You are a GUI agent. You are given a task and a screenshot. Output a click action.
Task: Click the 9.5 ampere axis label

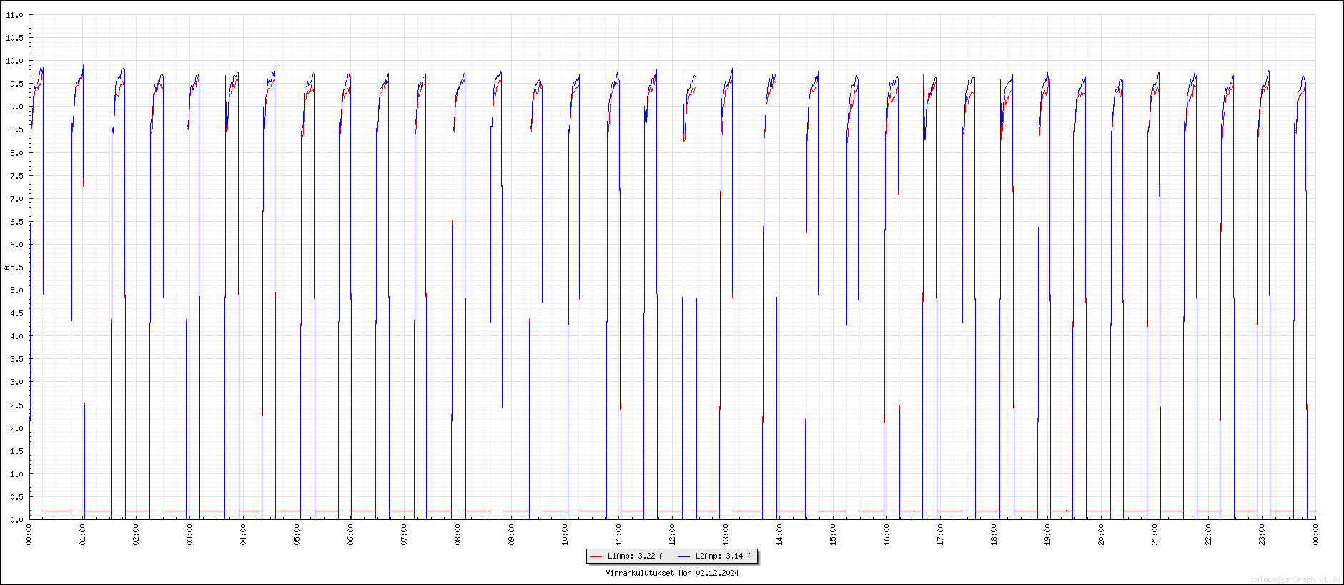click(16, 84)
